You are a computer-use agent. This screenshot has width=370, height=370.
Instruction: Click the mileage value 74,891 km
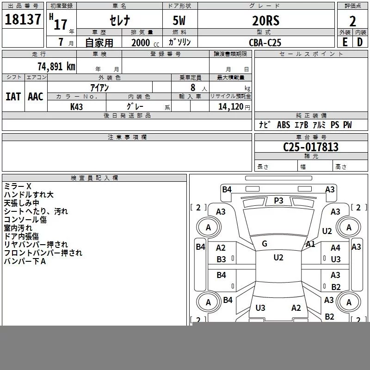coord(56,66)
